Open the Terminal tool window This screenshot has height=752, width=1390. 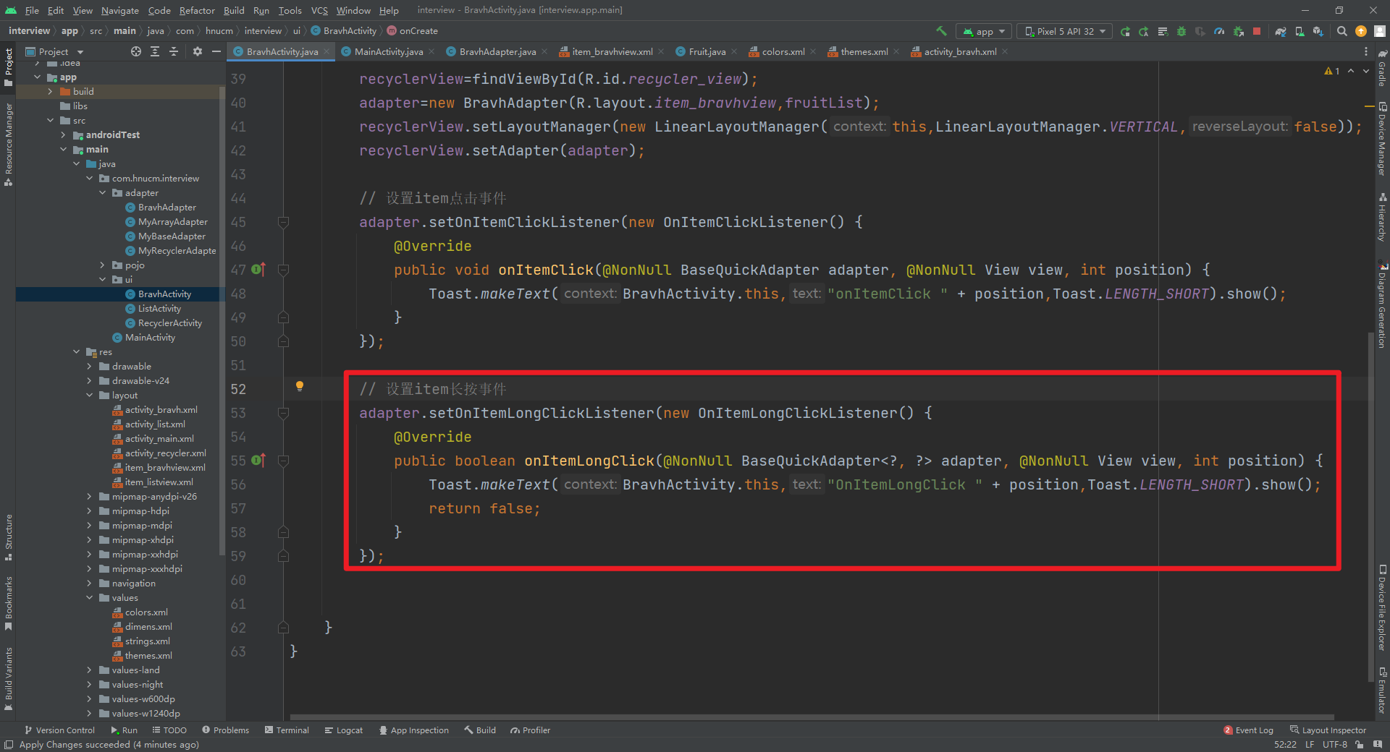coord(287,730)
